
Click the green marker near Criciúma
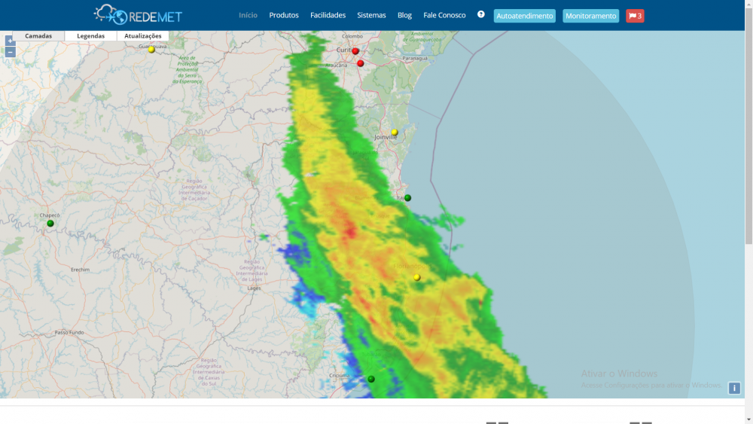click(371, 379)
